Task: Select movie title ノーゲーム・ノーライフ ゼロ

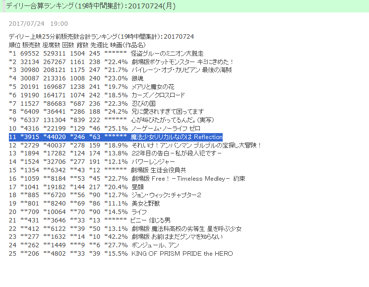Action: (x=166, y=129)
